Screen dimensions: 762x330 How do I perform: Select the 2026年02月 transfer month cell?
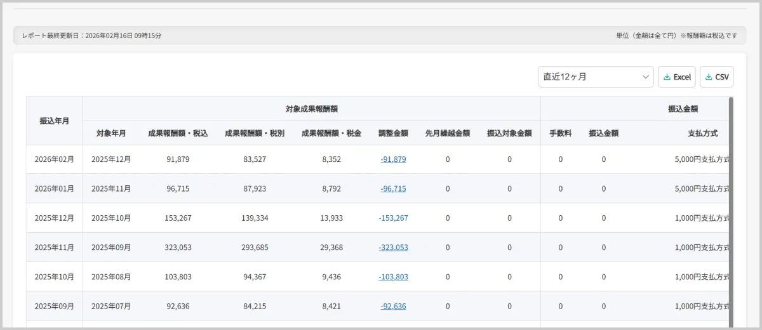tap(55, 159)
